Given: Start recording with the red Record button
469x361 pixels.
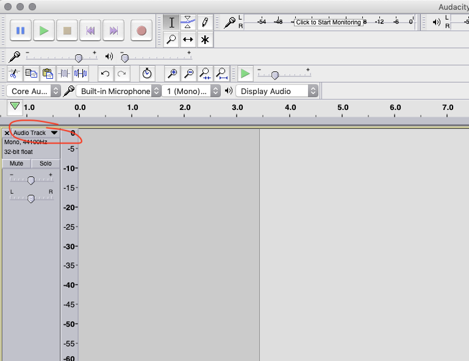Looking at the screenshot, I should (x=141, y=31).
